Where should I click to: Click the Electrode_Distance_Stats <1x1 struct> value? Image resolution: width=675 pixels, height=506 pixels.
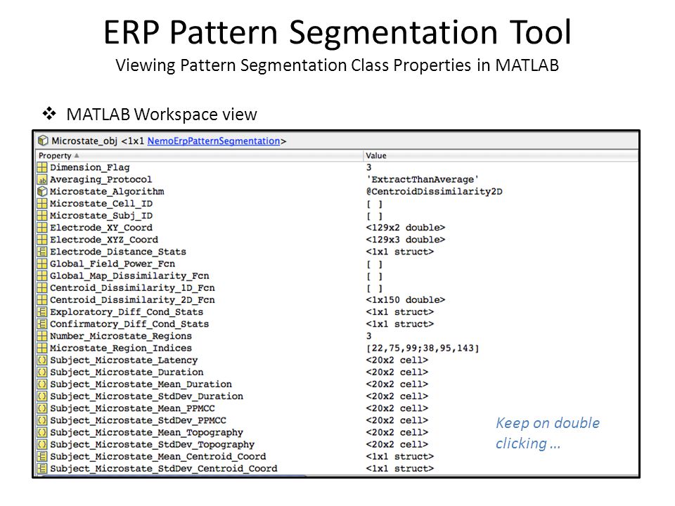pos(400,252)
